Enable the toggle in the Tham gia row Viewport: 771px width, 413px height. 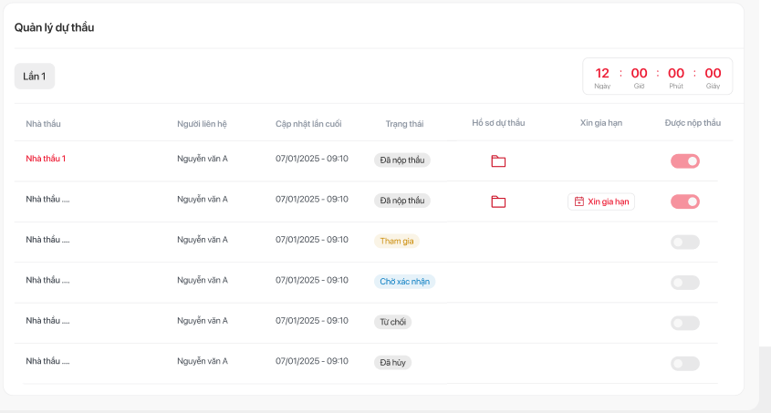(685, 242)
